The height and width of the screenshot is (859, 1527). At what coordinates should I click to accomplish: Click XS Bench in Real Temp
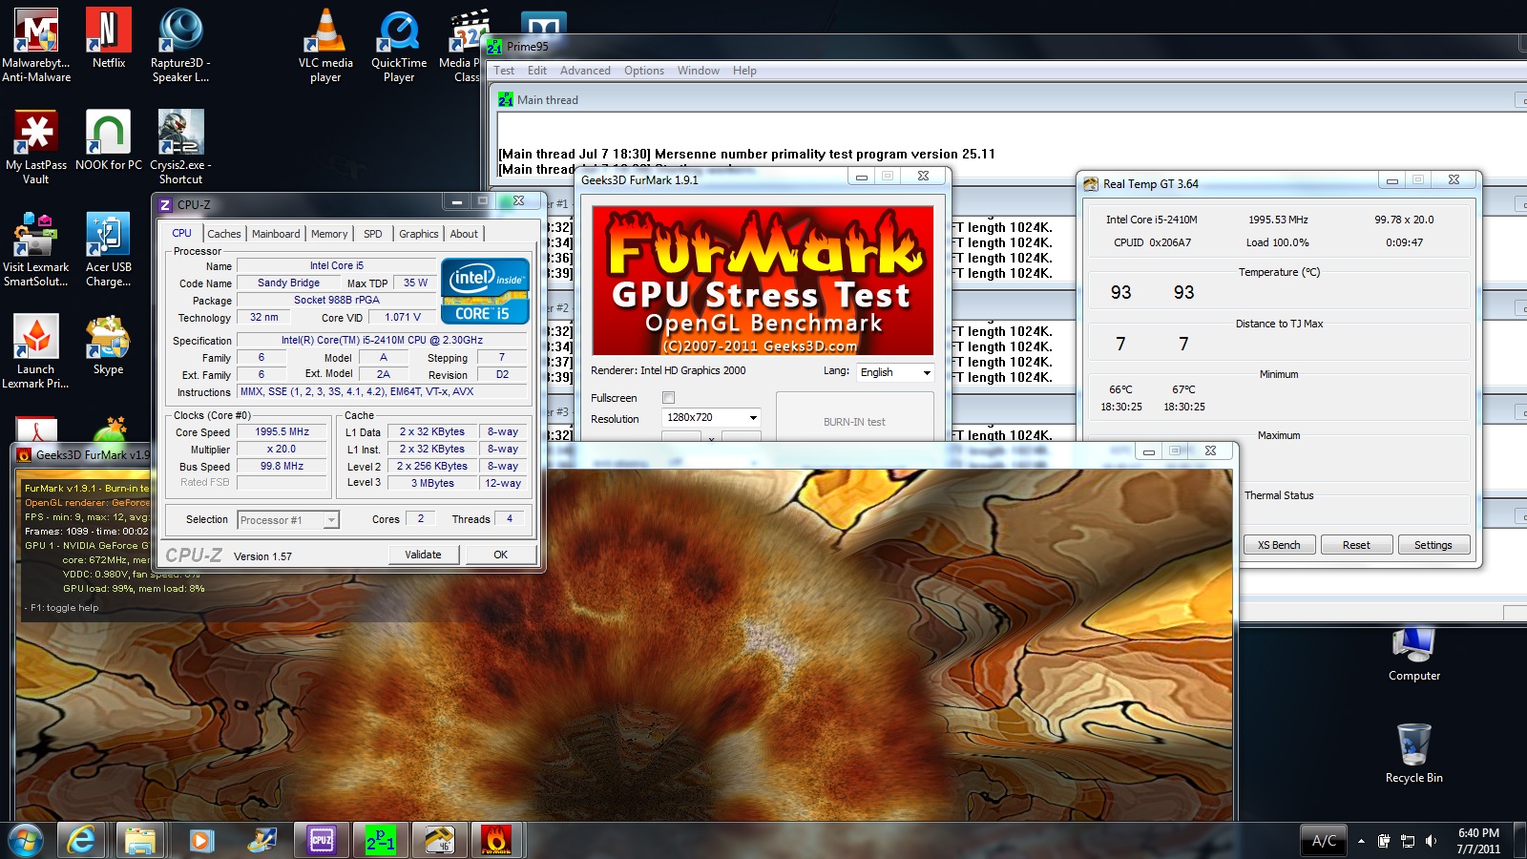pos(1279,545)
